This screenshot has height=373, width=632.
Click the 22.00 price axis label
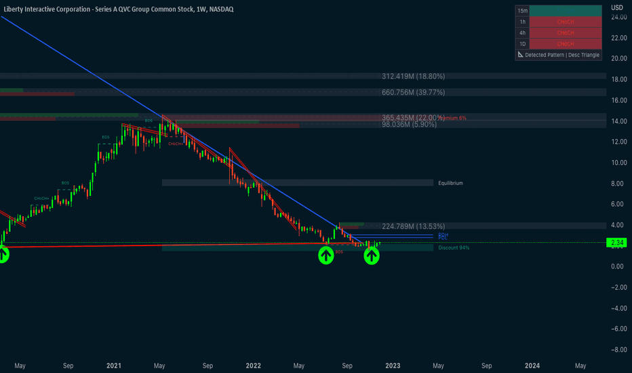point(619,38)
